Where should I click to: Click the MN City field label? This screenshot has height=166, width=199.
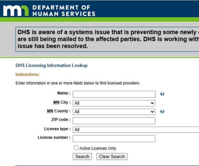62,102
